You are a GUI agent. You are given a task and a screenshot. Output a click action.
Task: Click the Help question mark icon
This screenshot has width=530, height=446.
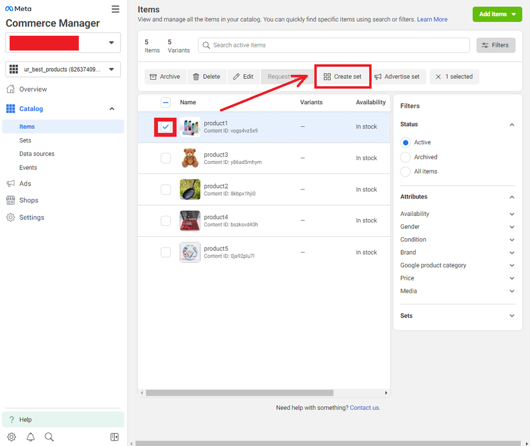tap(12, 420)
